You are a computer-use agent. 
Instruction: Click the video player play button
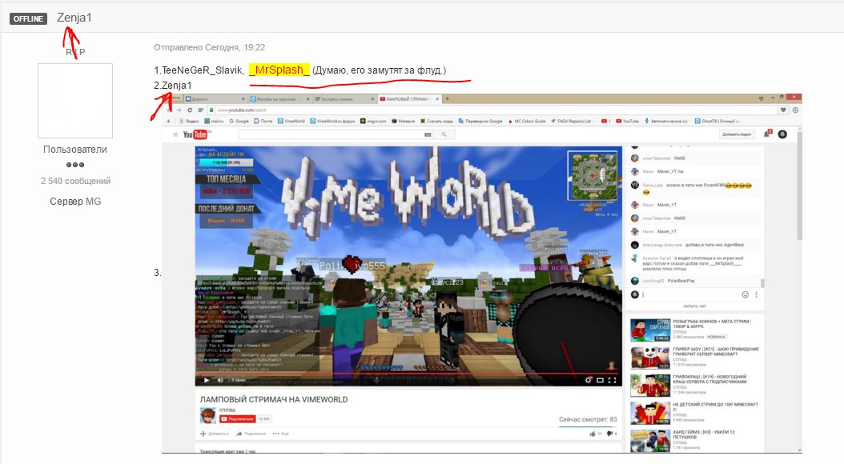(207, 380)
